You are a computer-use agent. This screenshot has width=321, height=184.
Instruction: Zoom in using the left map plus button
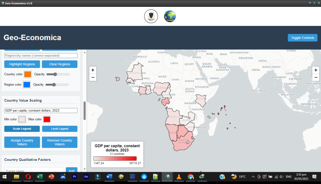[93, 70]
